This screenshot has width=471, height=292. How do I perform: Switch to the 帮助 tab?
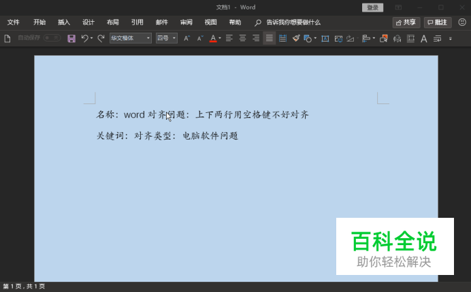tap(235, 22)
